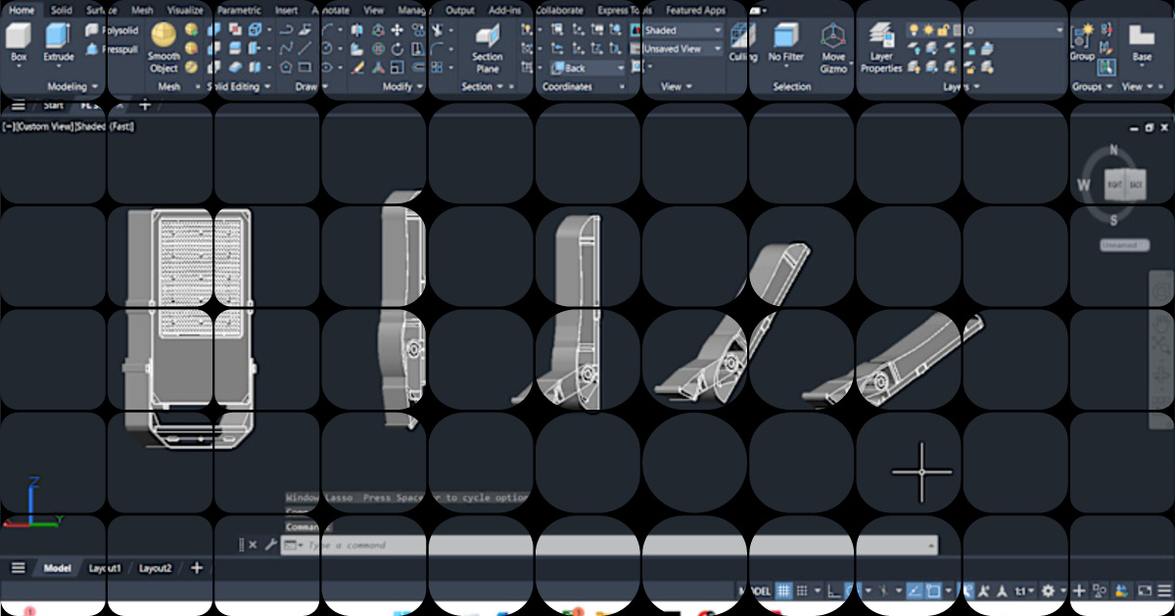Open the Output ribbon tab
This screenshot has width=1175, height=616.
pyautogui.click(x=460, y=10)
